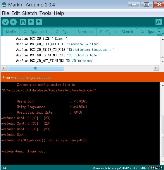Open the Sketch menu
This screenshot has height=170, width=164.
tap(30, 13)
